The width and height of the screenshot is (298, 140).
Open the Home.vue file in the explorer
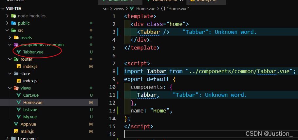tap(49, 102)
